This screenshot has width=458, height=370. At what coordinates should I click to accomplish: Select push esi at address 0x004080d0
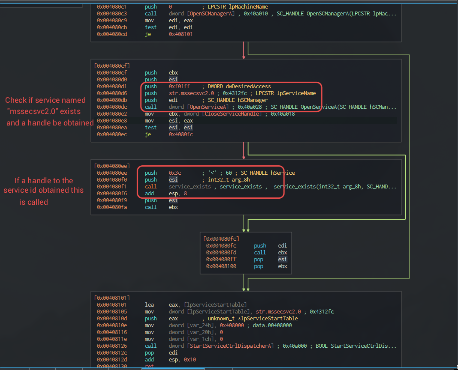pos(137,79)
